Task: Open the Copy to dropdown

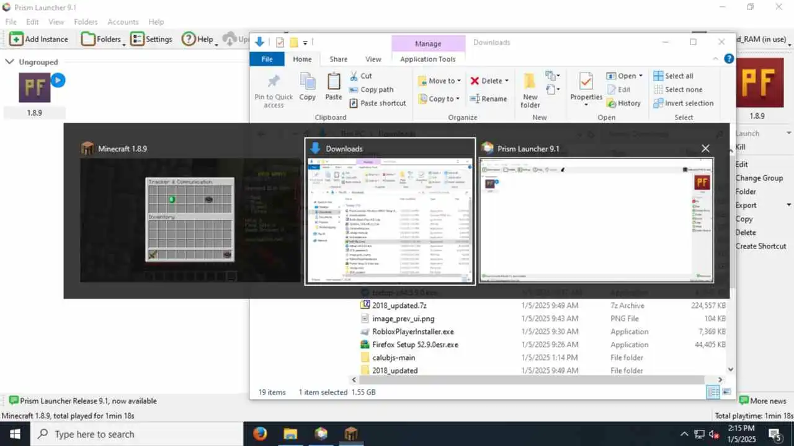Action: click(x=439, y=98)
